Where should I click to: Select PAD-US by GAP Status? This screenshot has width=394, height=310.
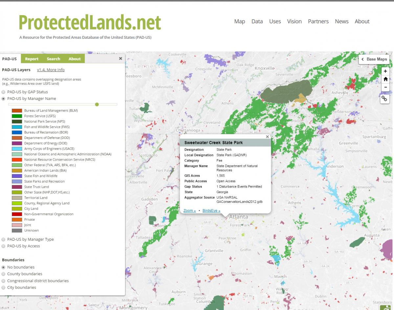coord(4,92)
